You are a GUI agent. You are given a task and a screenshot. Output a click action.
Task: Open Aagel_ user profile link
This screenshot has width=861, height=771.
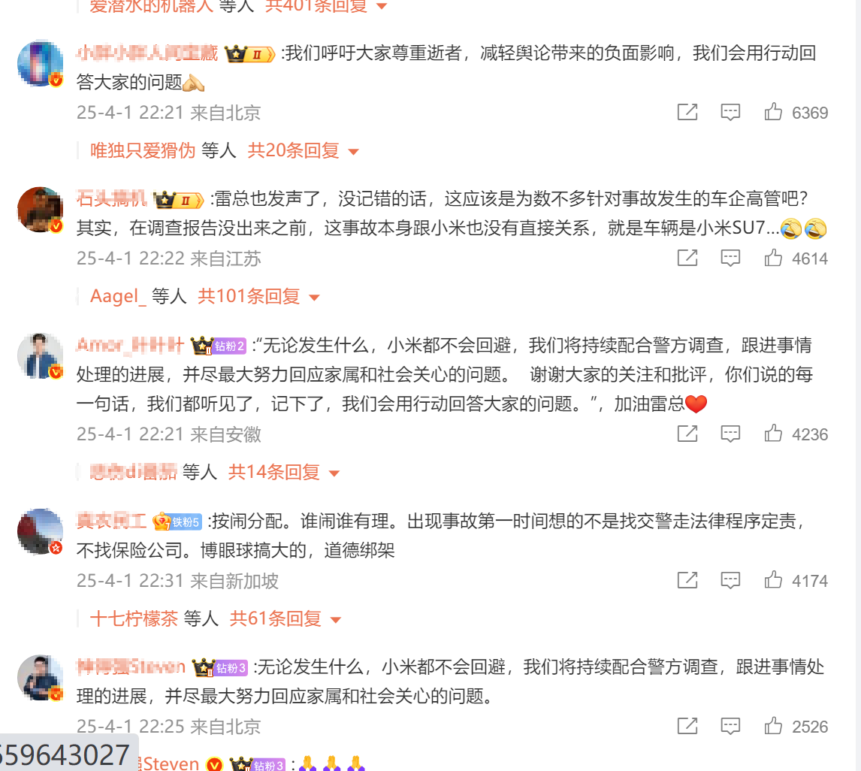coord(118,297)
